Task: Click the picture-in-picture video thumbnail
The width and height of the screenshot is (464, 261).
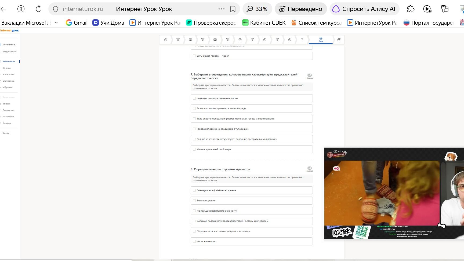Action: coord(394,193)
